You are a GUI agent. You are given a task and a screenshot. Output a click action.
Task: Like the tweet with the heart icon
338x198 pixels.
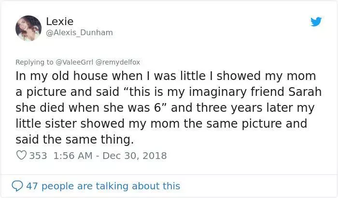pos(21,155)
